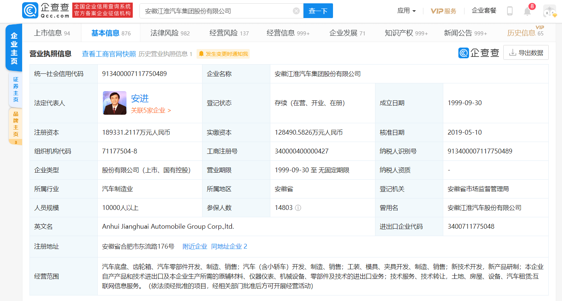Open 查看工商官网快照 link
The image size is (562, 301).
pos(109,54)
